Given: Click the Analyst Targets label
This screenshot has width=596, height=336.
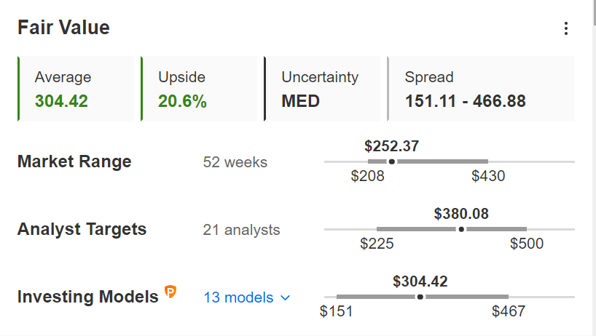Looking at the screenshot, I should [82, 229].
